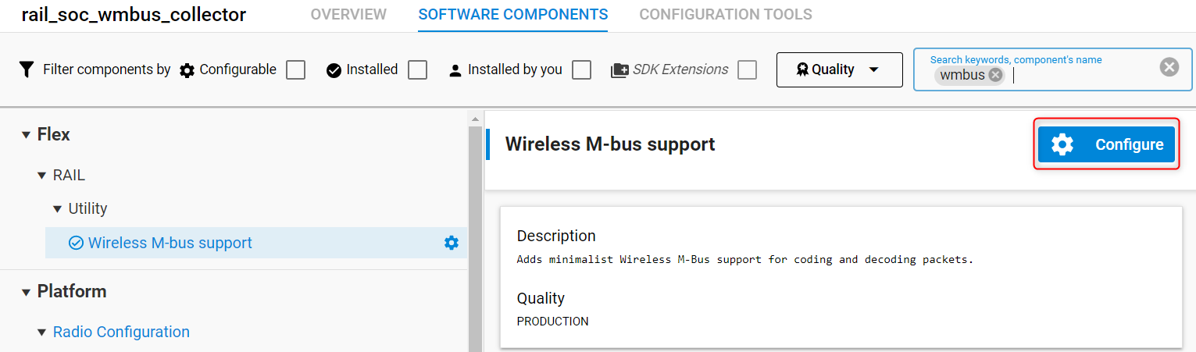This screenshot has width=1196, height=352.
Task: Click the installed checkmark on Wireless M-bus support
Action: (x=77, y=243)
